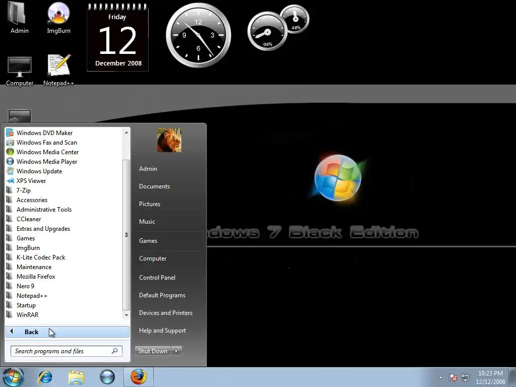Expand K-Lite Codec Pack folder
The image size is (516, 387).
[x=36, y=257]
